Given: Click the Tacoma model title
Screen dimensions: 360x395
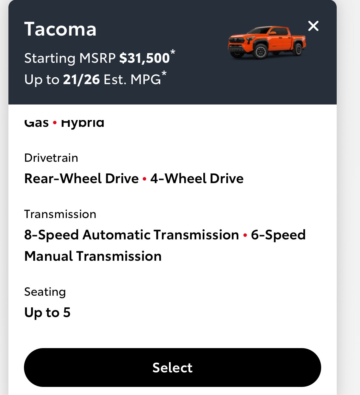Looking at the screenshot, I should 60,29.
